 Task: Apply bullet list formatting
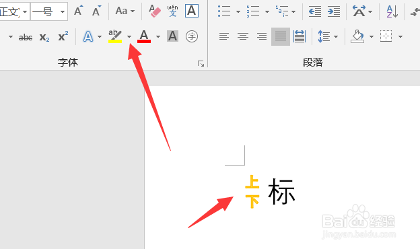224,11
